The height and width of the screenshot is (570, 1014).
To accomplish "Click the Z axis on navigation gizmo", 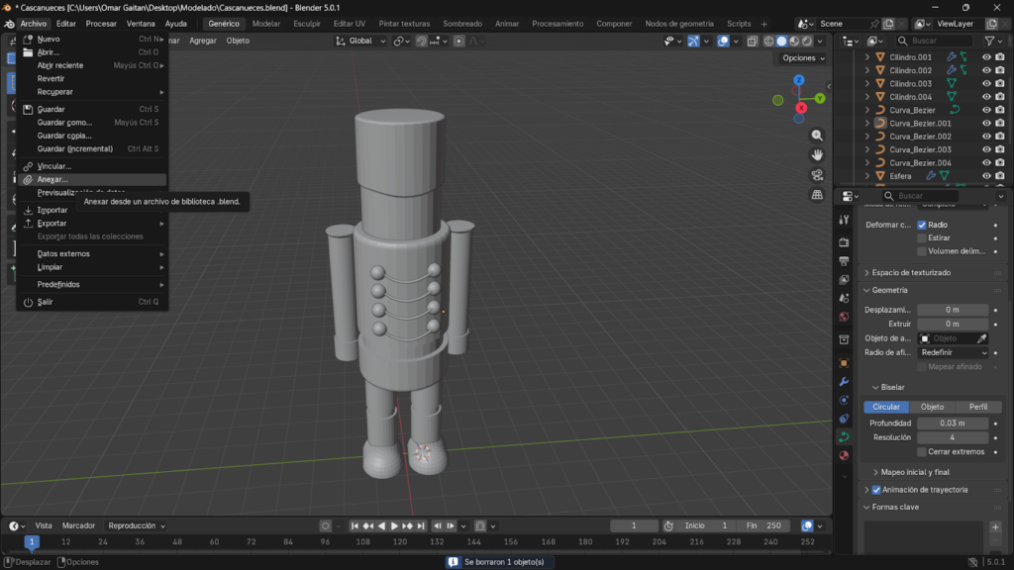I will (x=800, y=79).
